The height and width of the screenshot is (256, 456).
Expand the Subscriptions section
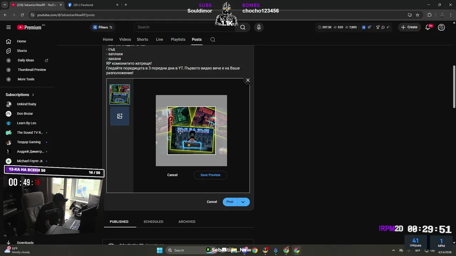pyautogui.click(x=20, y=95)
